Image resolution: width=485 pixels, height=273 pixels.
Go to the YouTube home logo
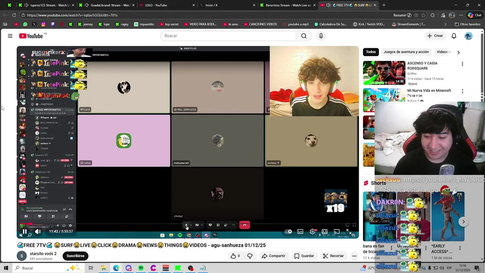[x=31, y=36]
